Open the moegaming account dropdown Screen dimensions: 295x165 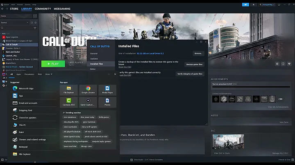268,4
